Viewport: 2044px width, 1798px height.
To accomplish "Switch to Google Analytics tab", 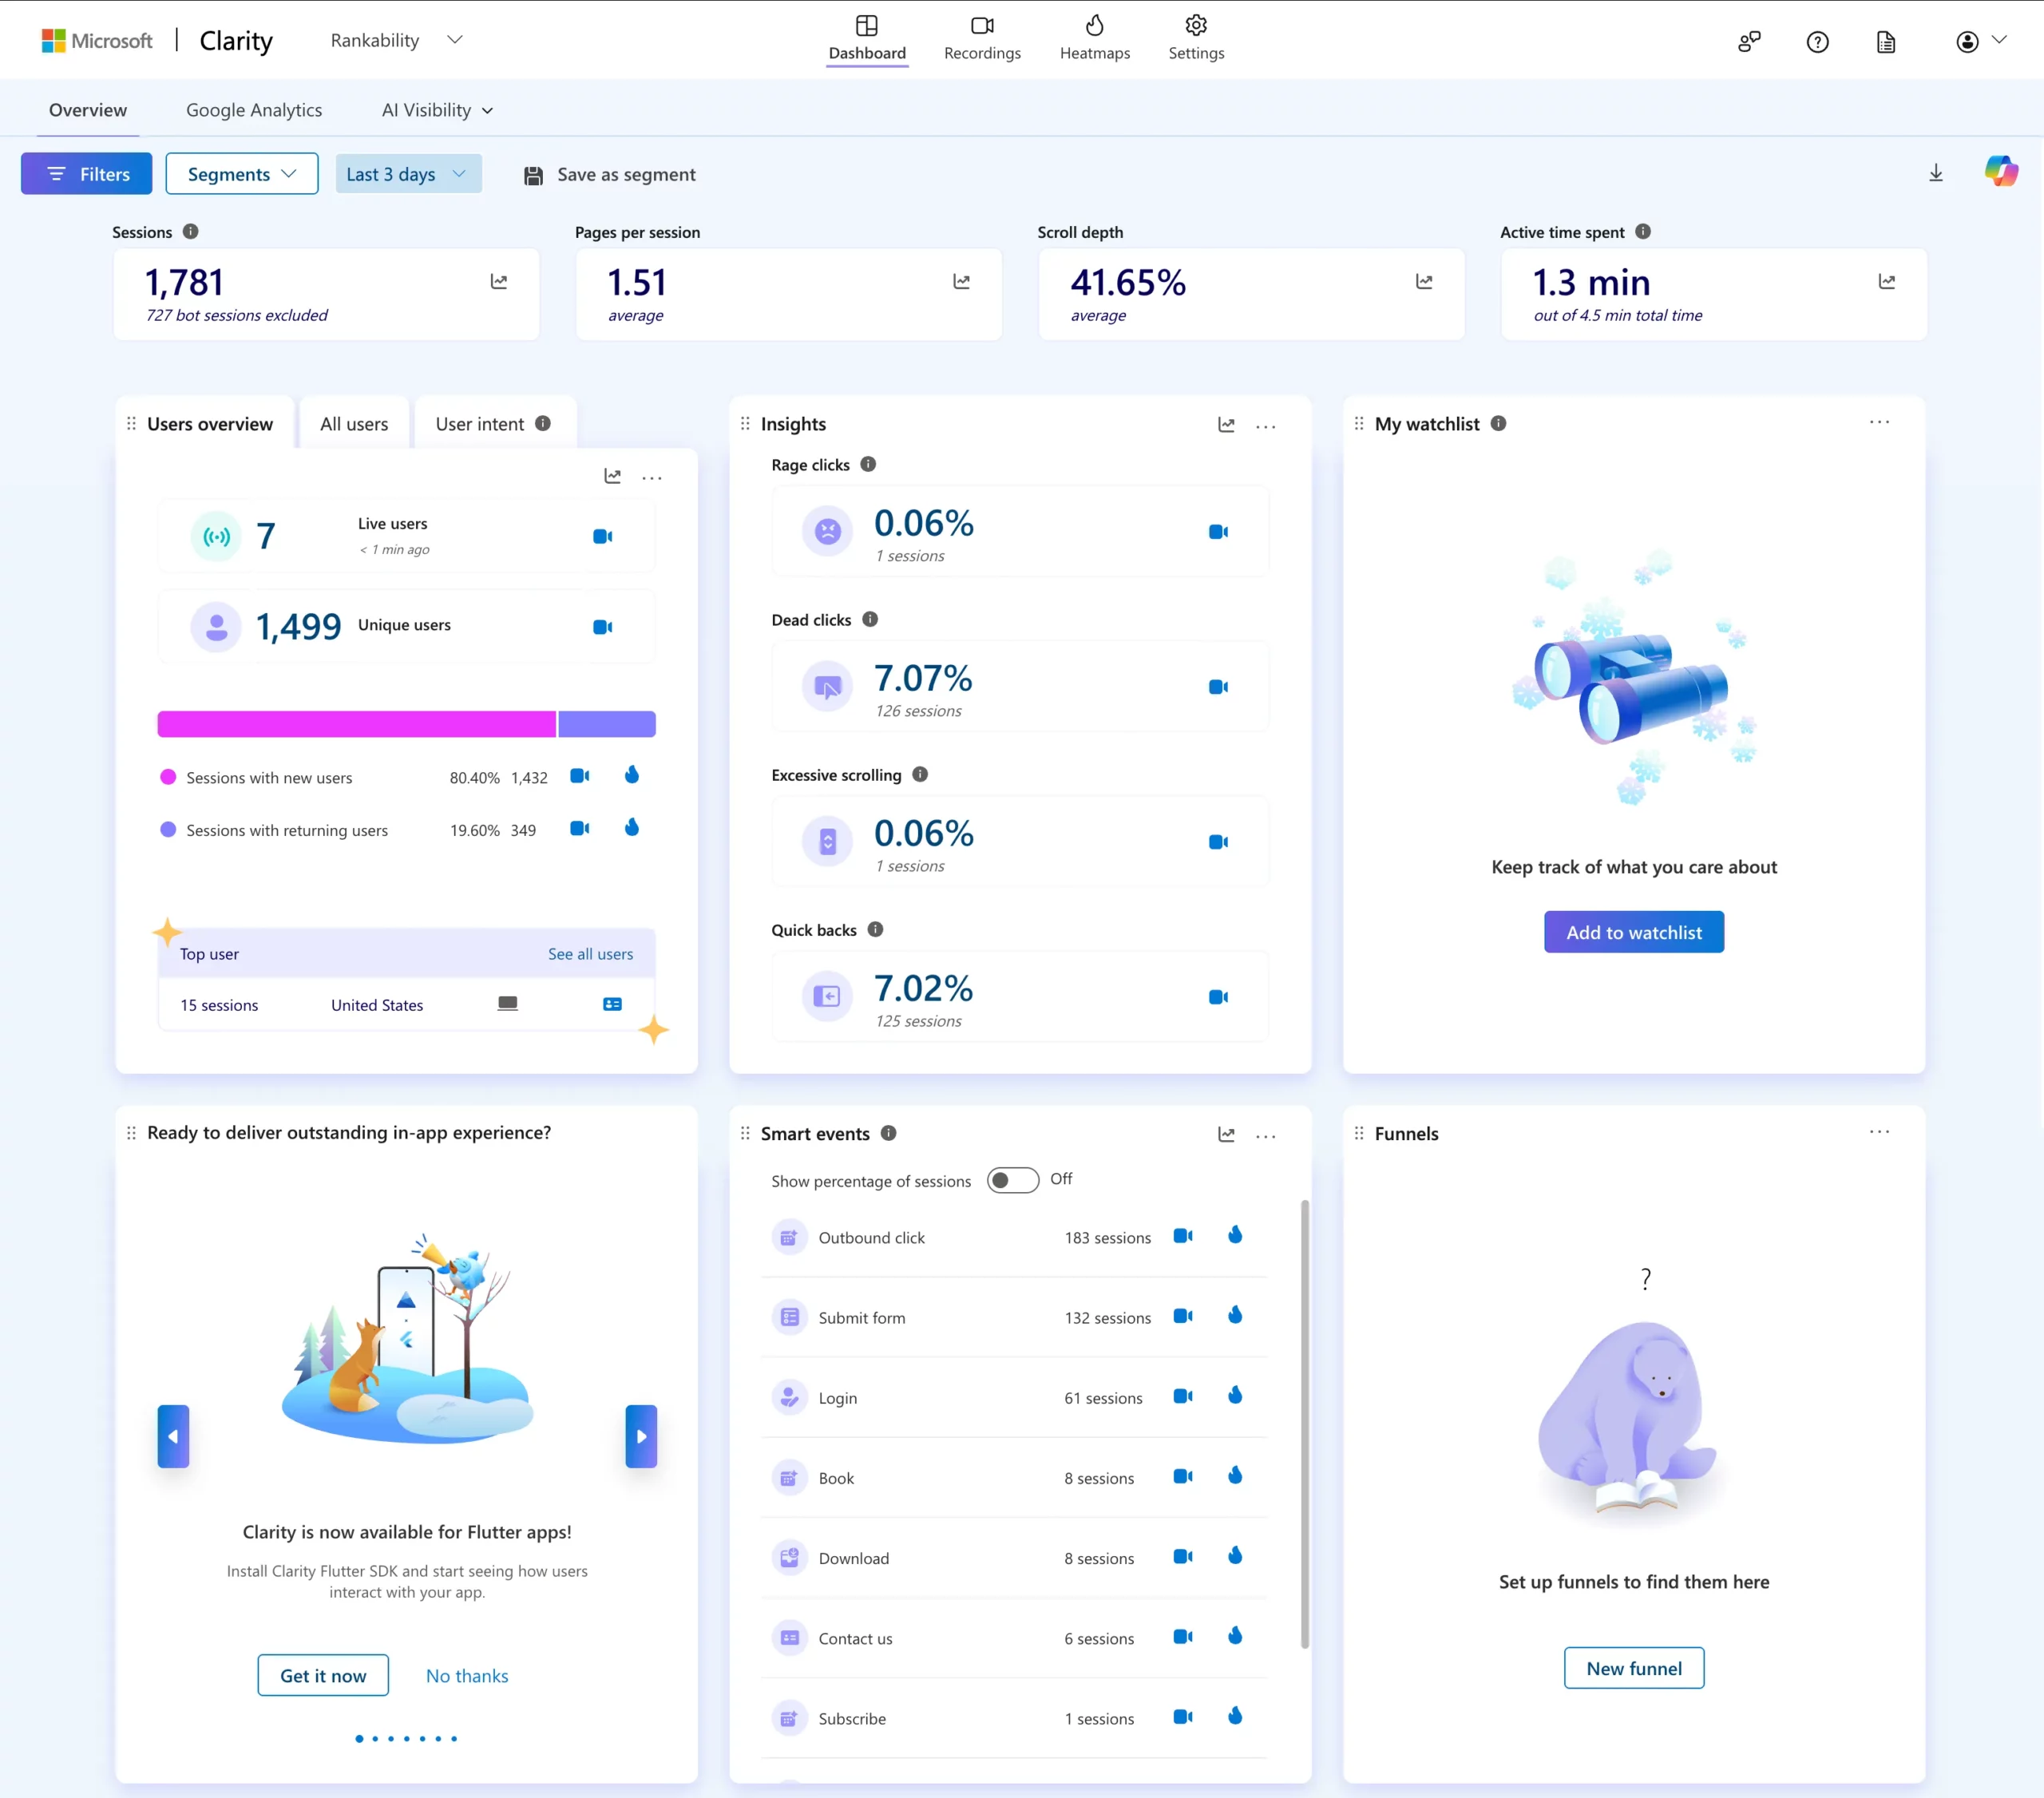I will 254,110.
